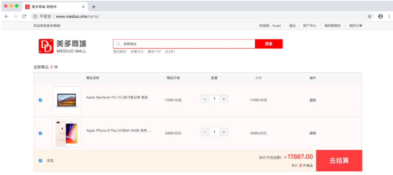Click the Itcast username text
393x175 pixels.
(277, 26)
